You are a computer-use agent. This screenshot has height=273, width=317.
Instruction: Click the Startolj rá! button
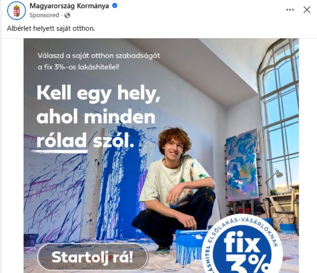[93, 257]
